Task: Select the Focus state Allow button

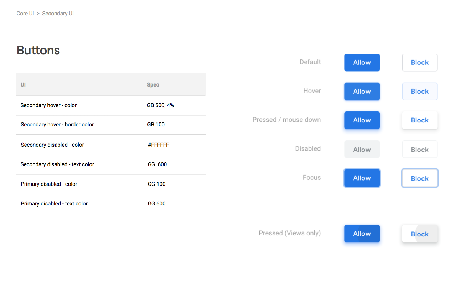Action: click(362, 178)
